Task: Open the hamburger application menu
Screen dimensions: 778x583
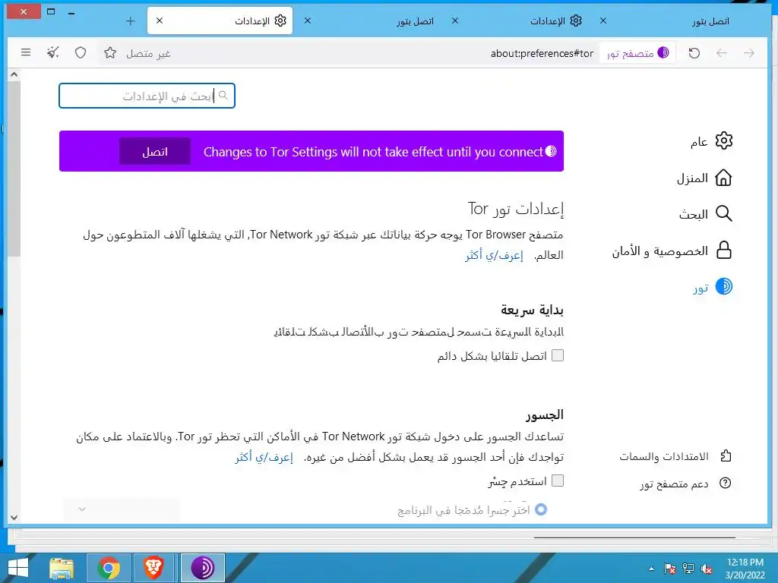Action: click(x=26, y=52)
